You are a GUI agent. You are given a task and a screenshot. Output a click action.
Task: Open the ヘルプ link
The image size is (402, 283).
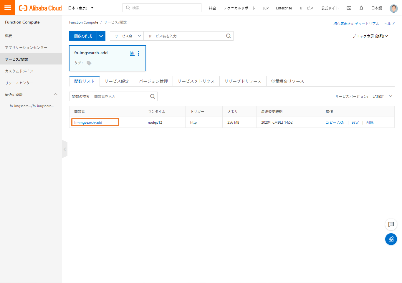point(389,24)
